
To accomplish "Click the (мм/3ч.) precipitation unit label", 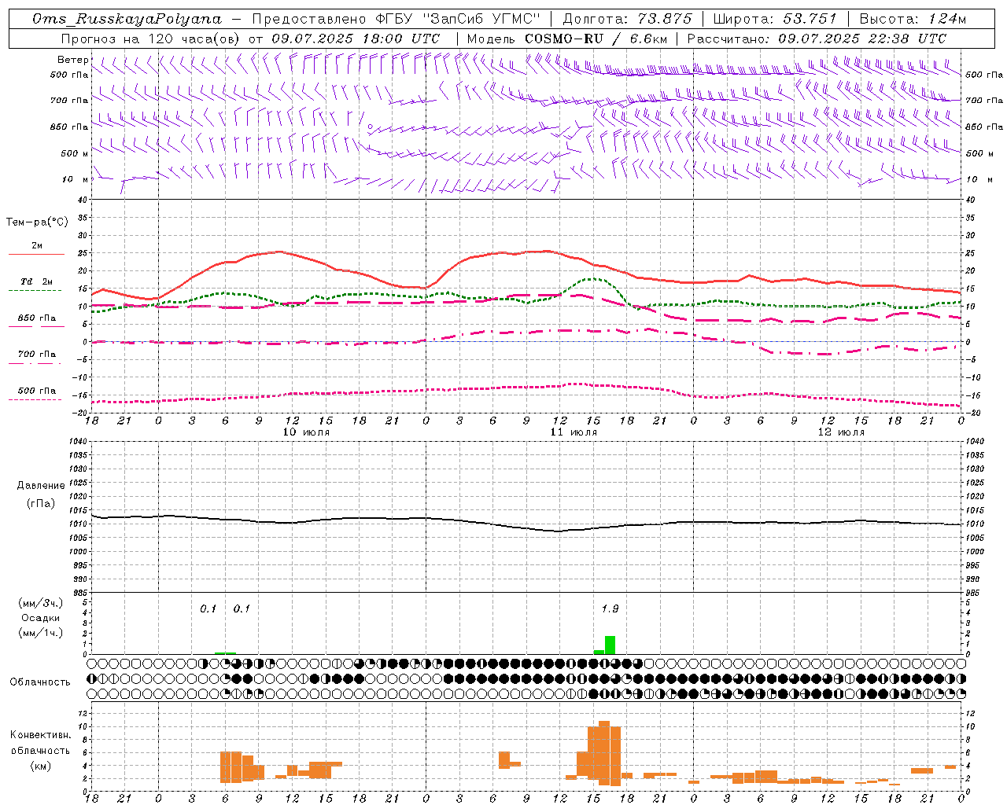I will tap(41, 603).
